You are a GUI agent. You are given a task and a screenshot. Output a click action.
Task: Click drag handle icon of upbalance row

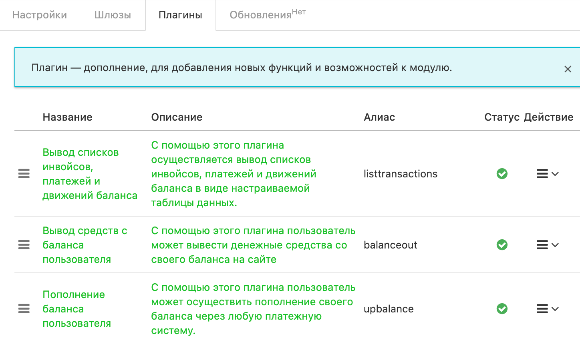point(24,309)
